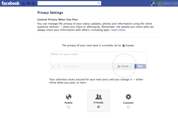Click the location pin icon in composer

point(59,66)
